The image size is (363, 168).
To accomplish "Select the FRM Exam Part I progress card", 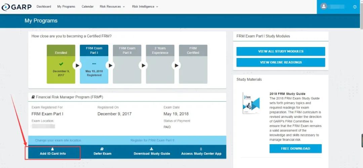I will (x=94, y=64).
